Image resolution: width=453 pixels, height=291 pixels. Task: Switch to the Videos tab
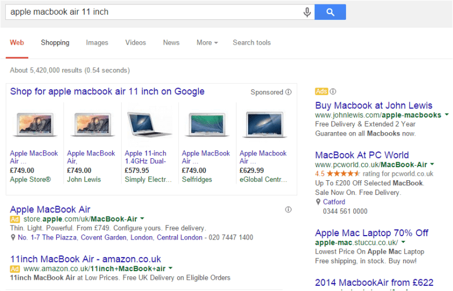(x=135, y=43)
